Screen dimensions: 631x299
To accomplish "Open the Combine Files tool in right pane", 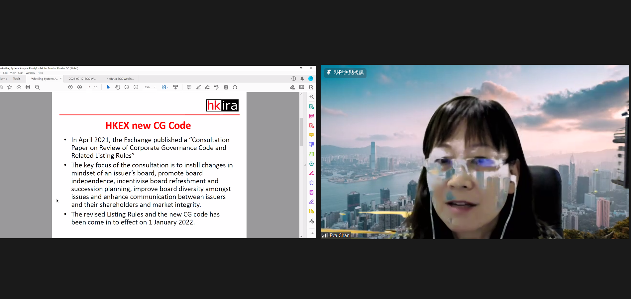I will (x=312, y=145).
